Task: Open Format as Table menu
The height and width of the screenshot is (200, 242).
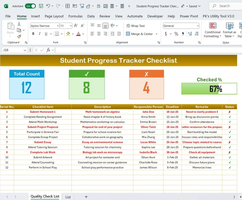Action: click(229, 30)
